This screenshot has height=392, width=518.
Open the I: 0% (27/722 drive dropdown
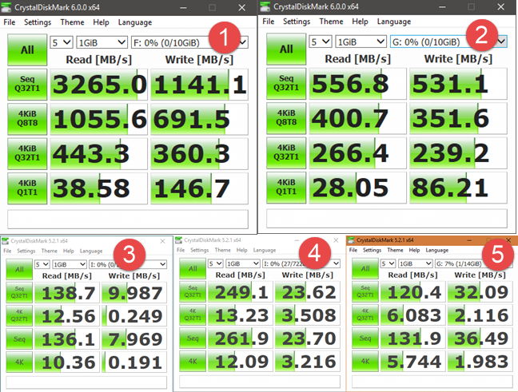click(x=301, y=263)
